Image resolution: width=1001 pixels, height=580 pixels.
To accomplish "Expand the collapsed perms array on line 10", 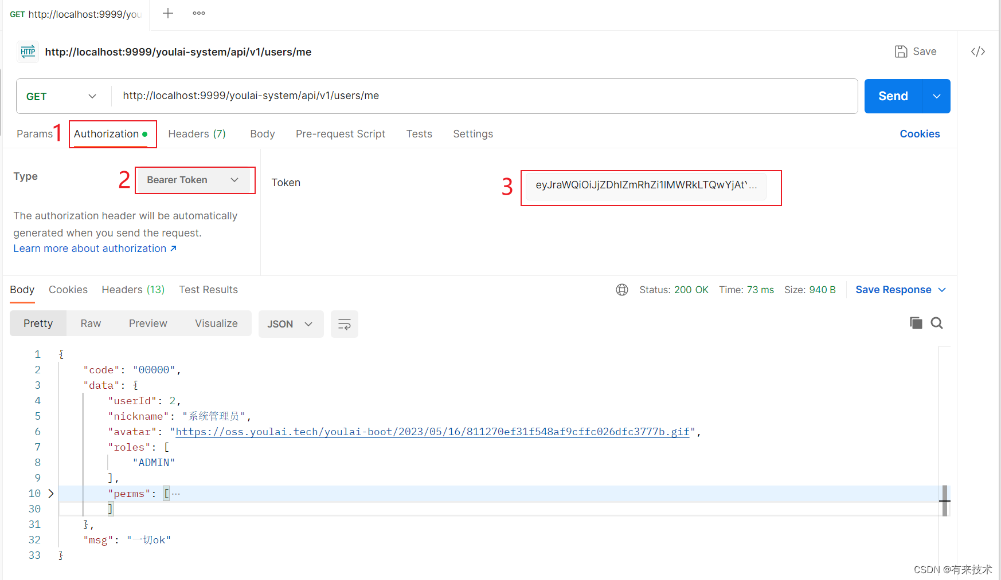I will click(x=51, y=494).
